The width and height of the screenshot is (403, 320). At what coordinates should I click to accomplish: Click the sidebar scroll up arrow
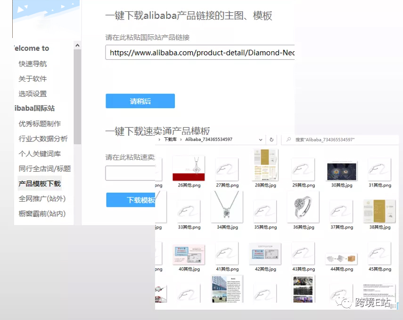[x=77, y=46]
